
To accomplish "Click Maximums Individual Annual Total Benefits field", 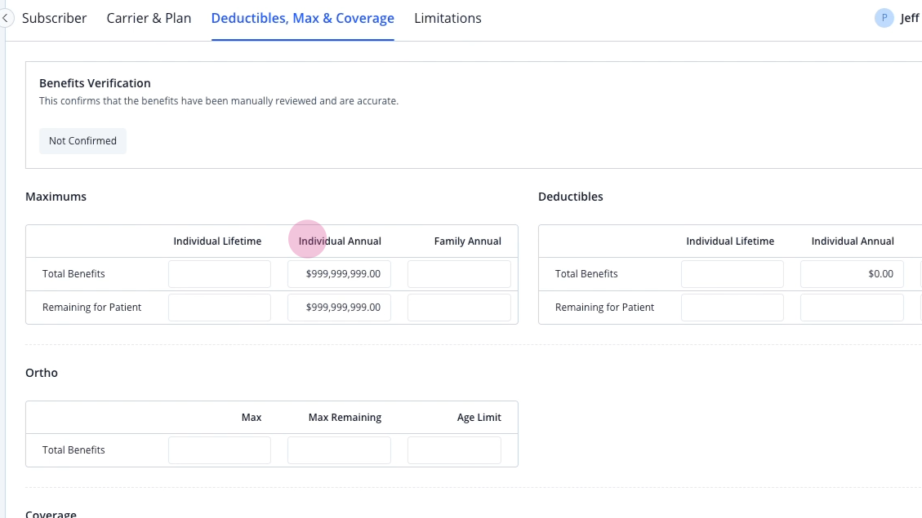I will pyautogui.click(x=339, y=274).
